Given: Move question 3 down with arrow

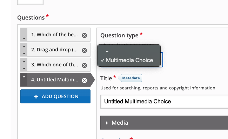Looking at the screenshot, I should tap(24, 68).
